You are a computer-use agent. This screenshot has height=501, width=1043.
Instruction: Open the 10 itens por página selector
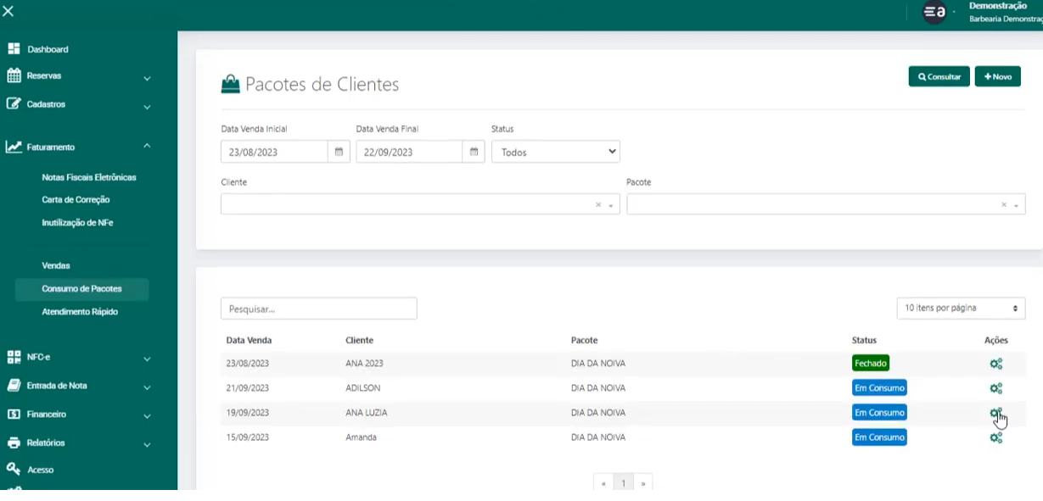(x=960, y=309)
